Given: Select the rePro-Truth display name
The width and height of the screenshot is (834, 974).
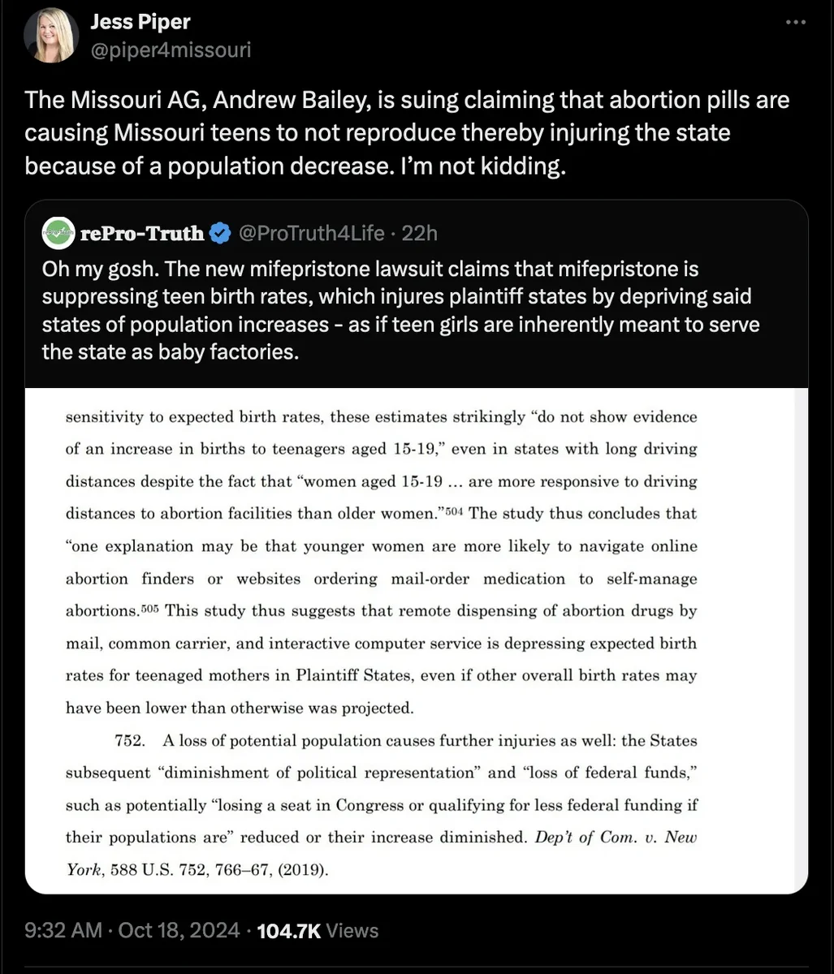Looking at the screenshot, I should coord(142,234).
